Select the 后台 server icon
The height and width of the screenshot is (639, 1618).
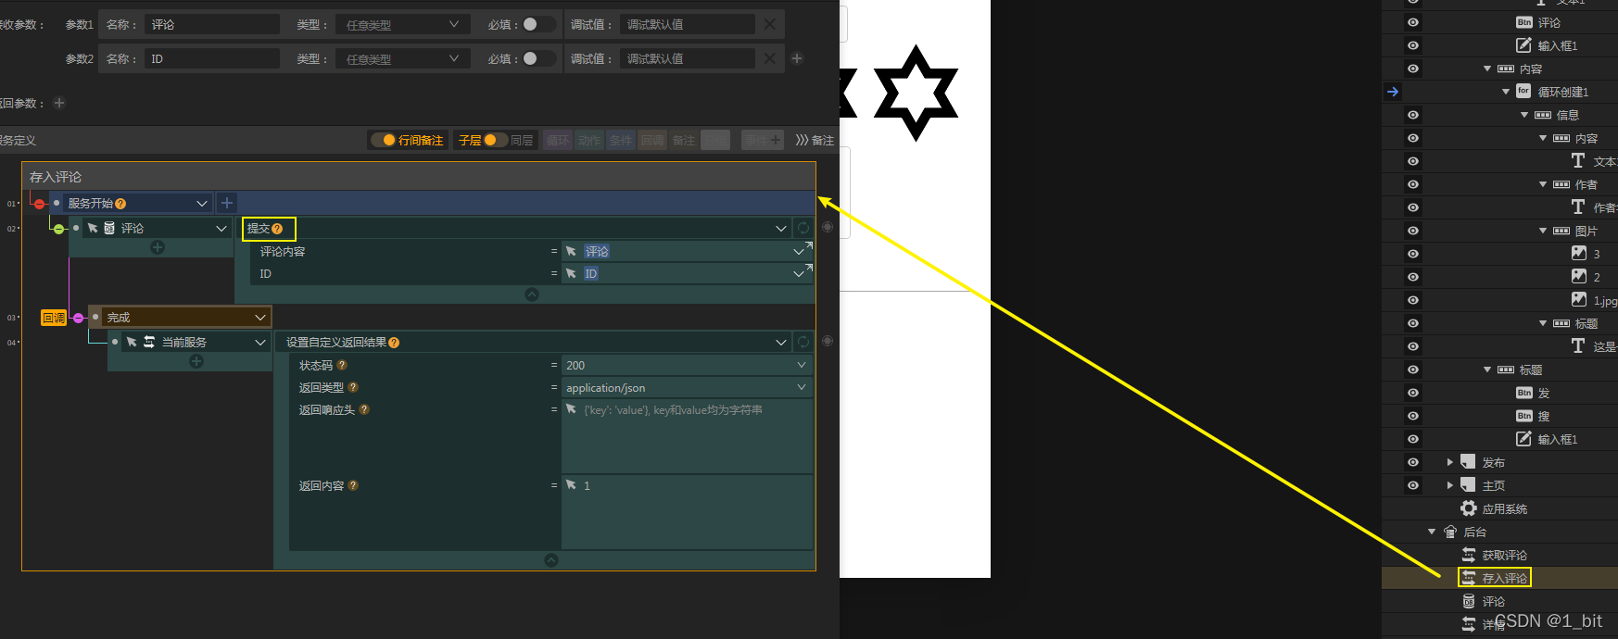coord(1450,532)
